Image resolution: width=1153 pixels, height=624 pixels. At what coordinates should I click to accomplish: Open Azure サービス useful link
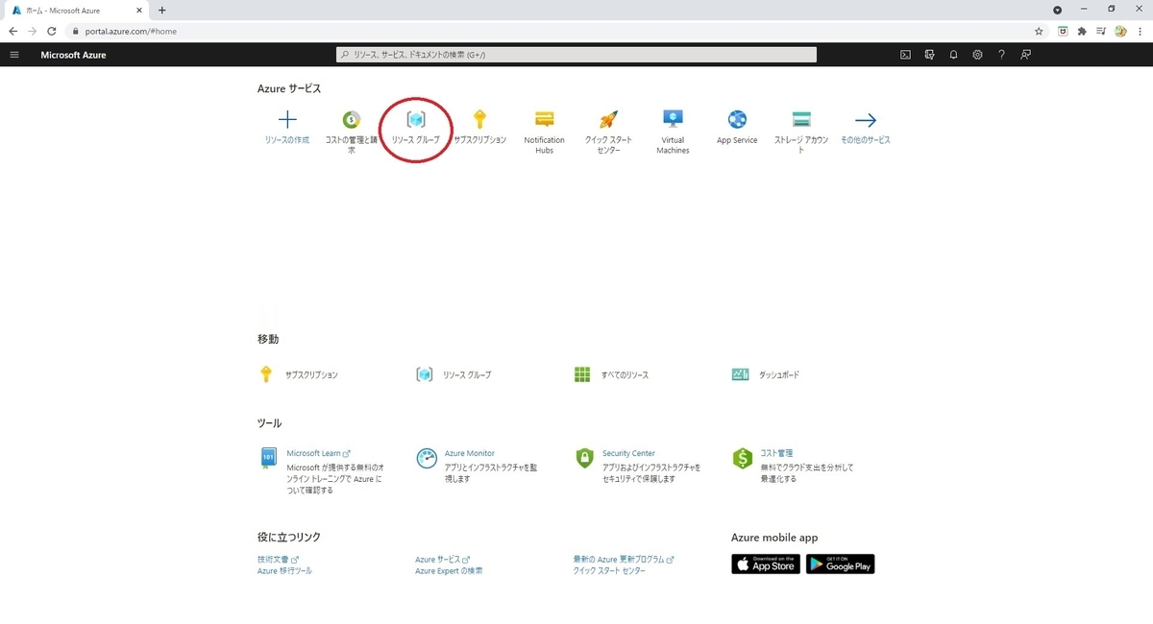pos(442,560)
